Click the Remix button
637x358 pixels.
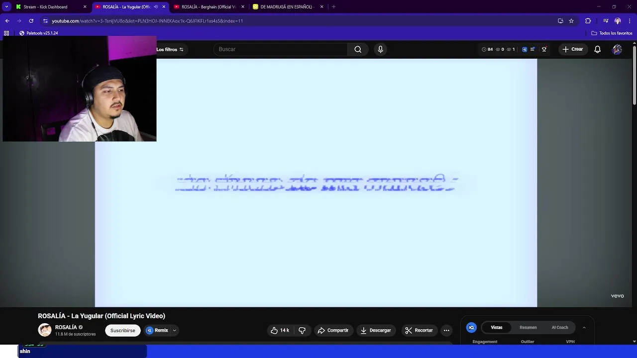click(158, 330)
